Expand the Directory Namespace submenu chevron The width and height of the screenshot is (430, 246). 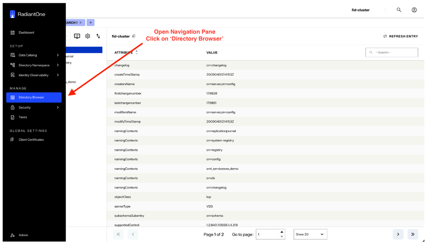point(58,65)
